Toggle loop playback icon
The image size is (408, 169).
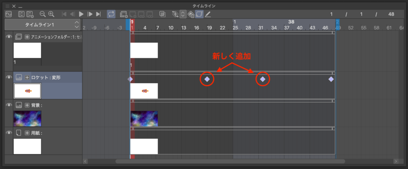coord(111,14)
